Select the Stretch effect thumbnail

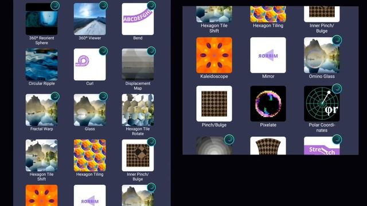[322, 146]
